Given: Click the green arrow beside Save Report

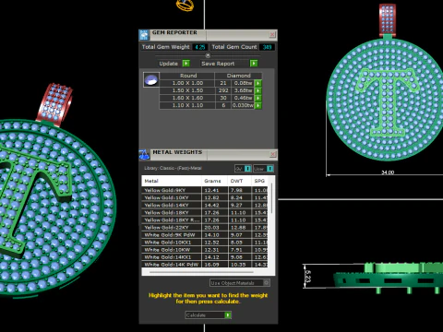Looking at the screenshot, I should (x=254, y=64).
